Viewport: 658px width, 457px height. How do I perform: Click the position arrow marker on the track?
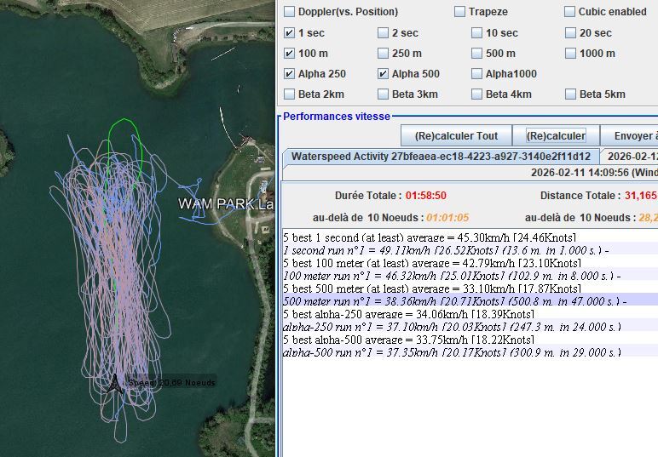coord(114,384)
